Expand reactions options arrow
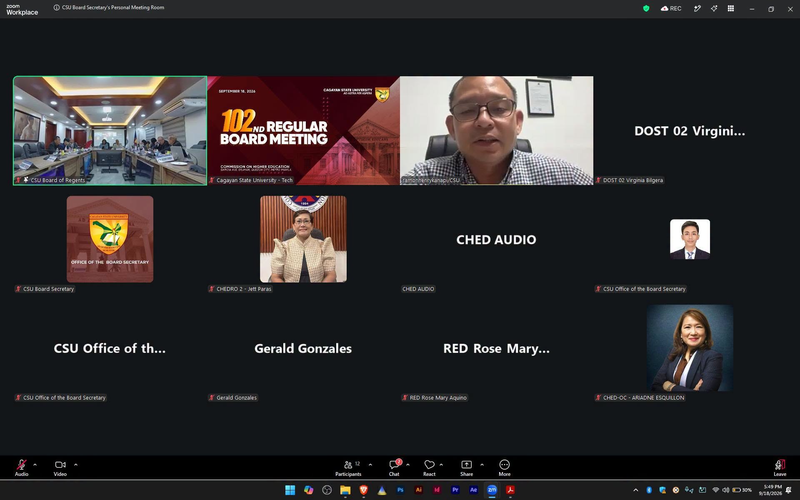 [441, 465]
